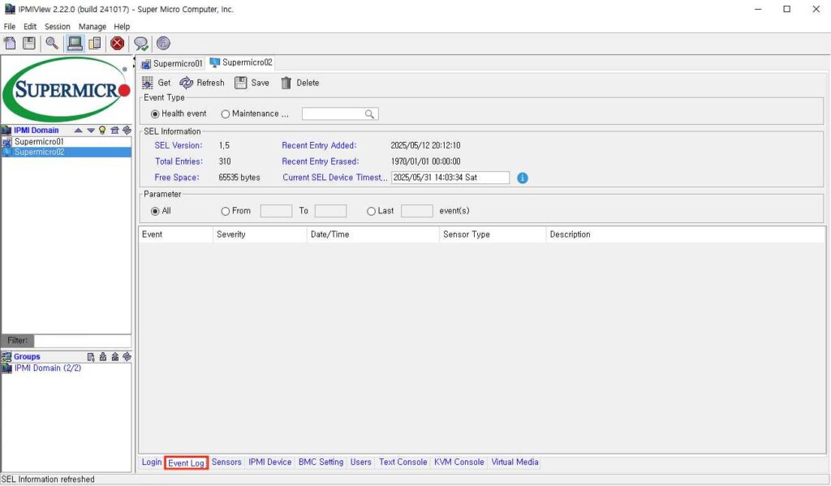The image size is (831, 486).
Task: Click the speech bubble with green check icon
Action: pos(141,44)
